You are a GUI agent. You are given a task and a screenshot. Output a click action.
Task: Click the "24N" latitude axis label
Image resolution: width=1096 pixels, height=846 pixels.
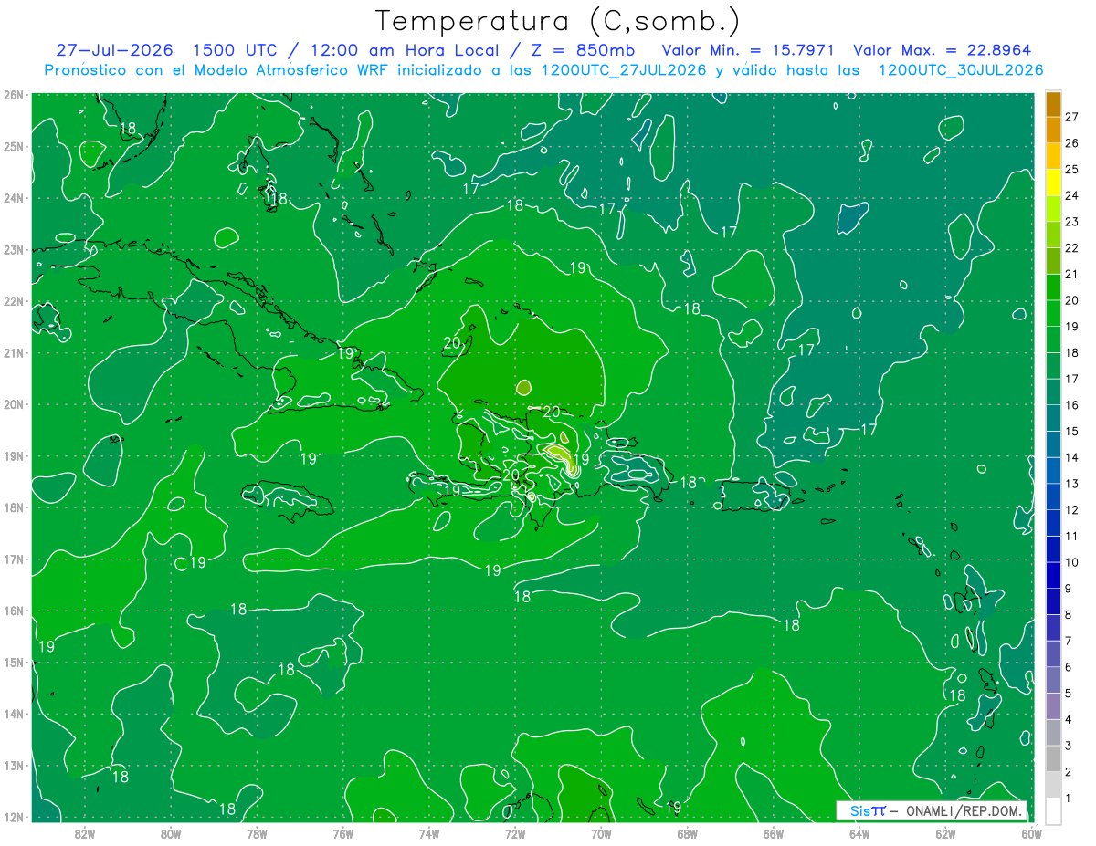click(x=13, y=198)
